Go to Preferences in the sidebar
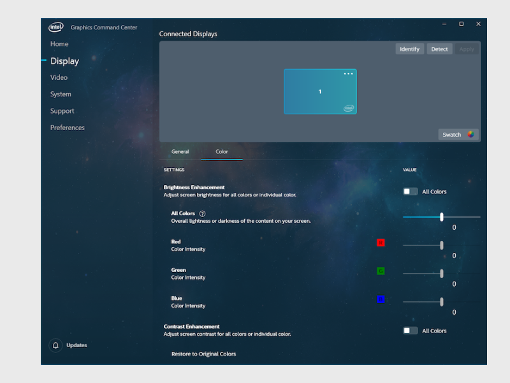The image size is (510, 383). pos(68,128)
